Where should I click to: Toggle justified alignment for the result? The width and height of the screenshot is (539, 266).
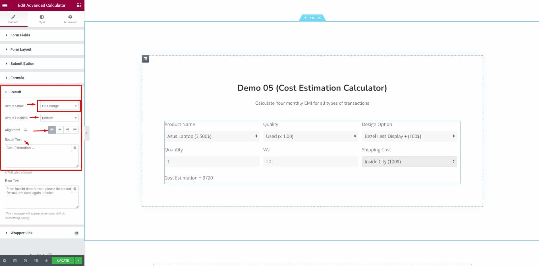[x=75, y=130]
